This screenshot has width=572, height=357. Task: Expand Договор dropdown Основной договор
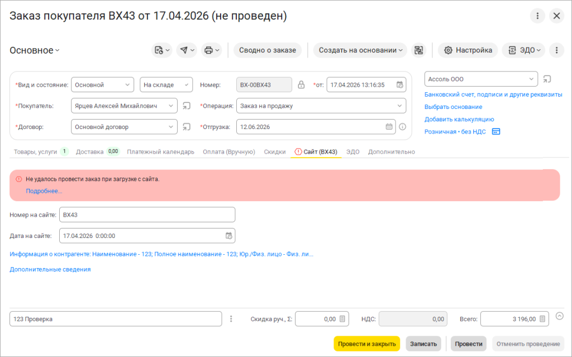tap(171, 127)
